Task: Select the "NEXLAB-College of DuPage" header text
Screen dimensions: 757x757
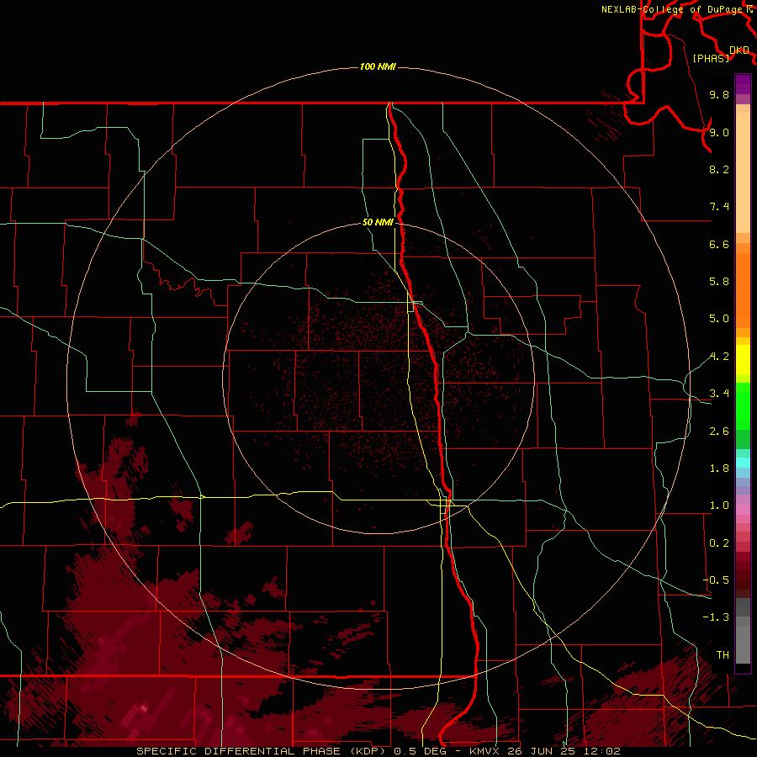Action: (671, 9)
